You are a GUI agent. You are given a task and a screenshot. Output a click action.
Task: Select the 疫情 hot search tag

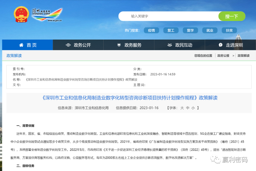point(151,31)
